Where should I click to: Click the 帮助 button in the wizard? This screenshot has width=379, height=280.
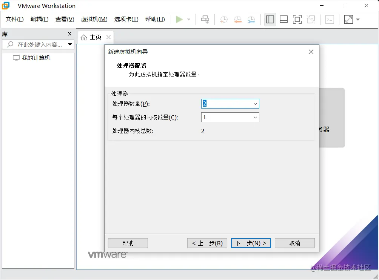tap(128, 243)
